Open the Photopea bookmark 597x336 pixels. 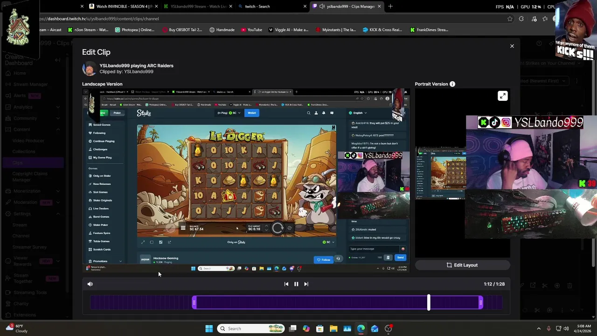(x=134, y=30)
